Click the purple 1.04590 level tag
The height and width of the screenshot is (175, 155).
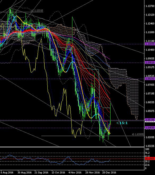(150, 128)
